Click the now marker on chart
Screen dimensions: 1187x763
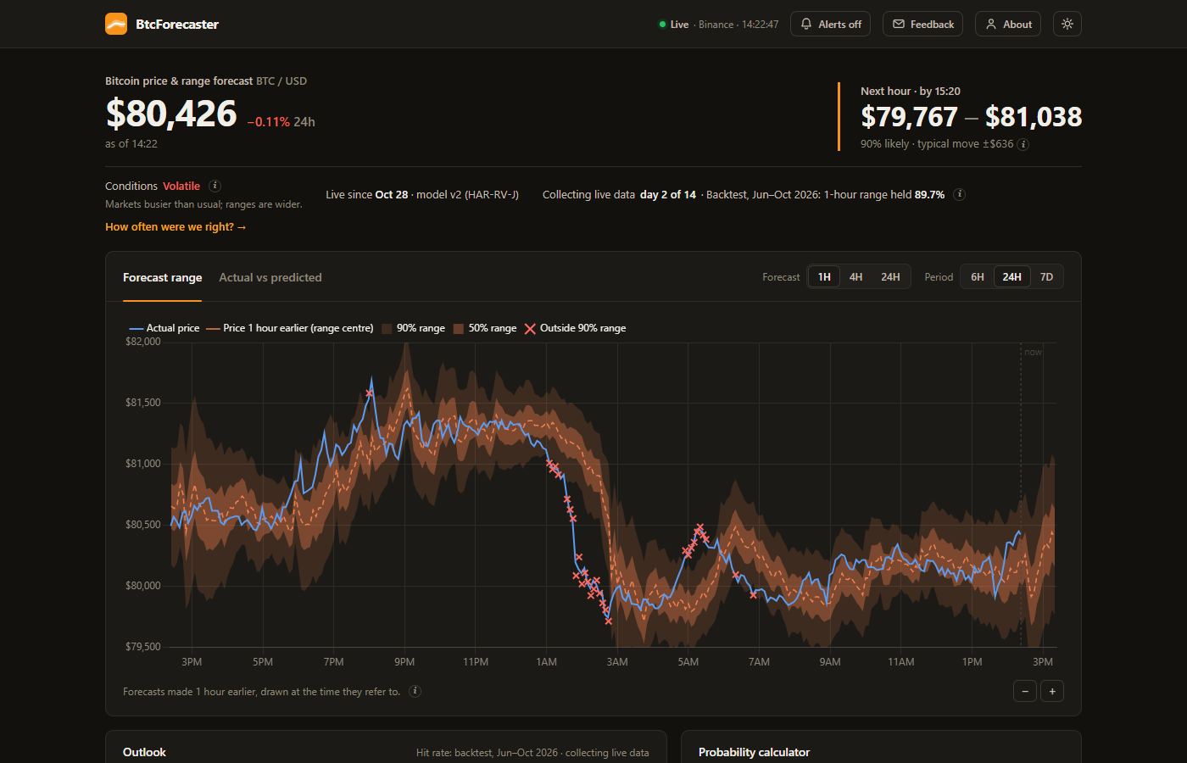1033,353
